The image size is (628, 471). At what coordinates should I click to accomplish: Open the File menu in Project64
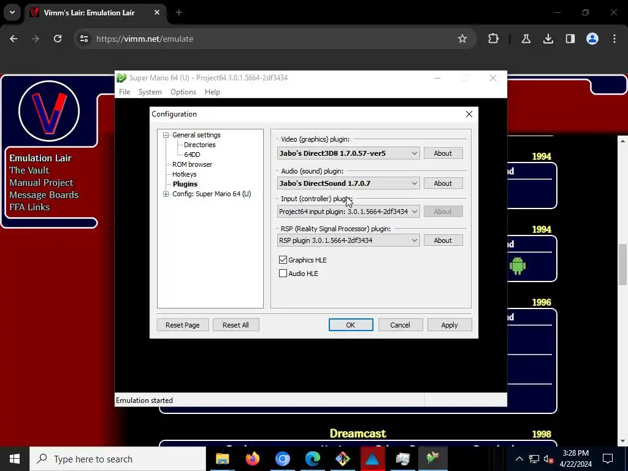pyautogui.click(x=124, y=92)
